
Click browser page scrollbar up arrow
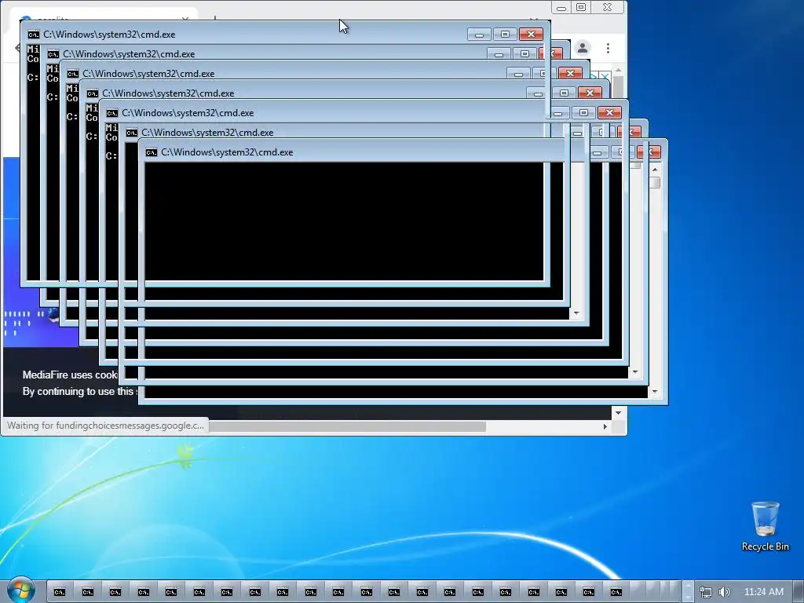(619, 70)
